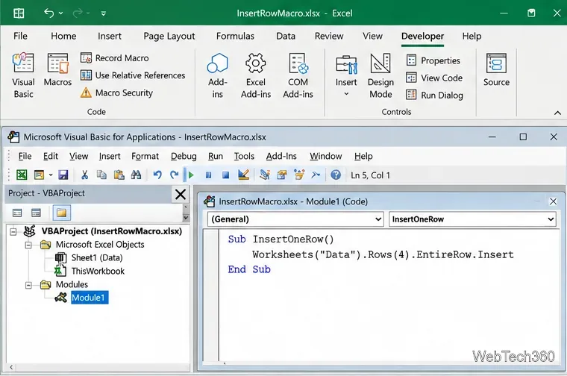Viewport: 567px width, 376px height.
Task: Click View Microsoft Excel toolbar icon
Action: pyautogui.click(x=22, y=175)
